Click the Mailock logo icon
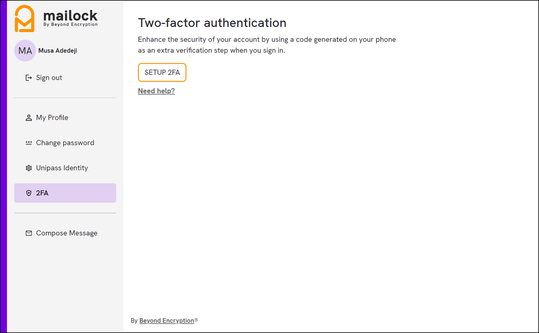 coord(25,18)
